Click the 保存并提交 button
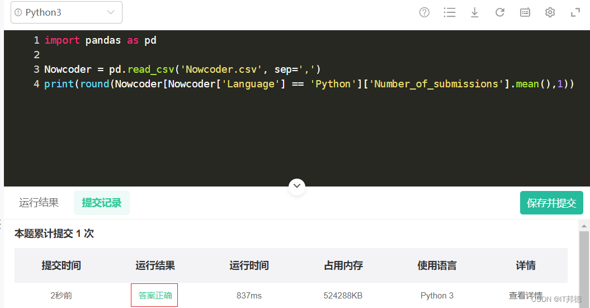 [551, 203]
